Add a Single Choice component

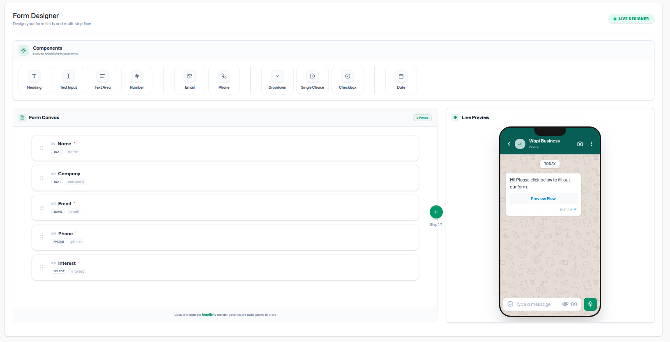coord(312,80)
